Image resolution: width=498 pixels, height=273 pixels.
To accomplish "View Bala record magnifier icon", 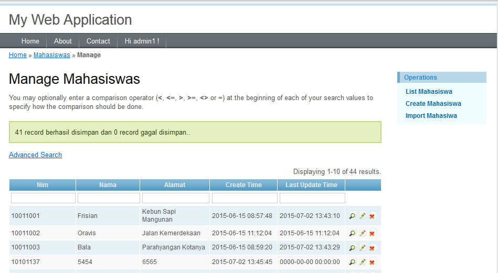I will pos(352,248).
